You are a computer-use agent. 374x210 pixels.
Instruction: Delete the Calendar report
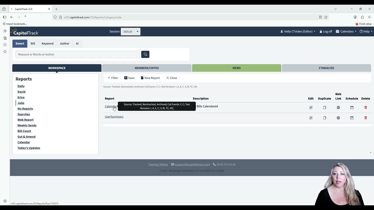pos(366,108)
